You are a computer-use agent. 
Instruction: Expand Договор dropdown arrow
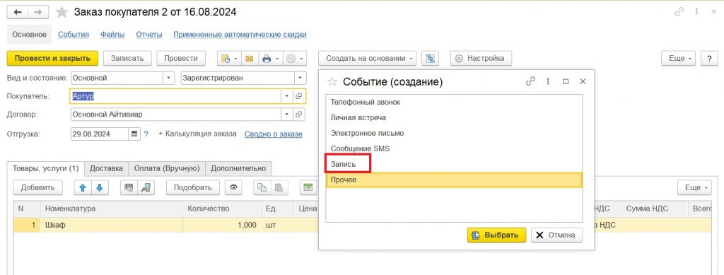tap(287, 114)
